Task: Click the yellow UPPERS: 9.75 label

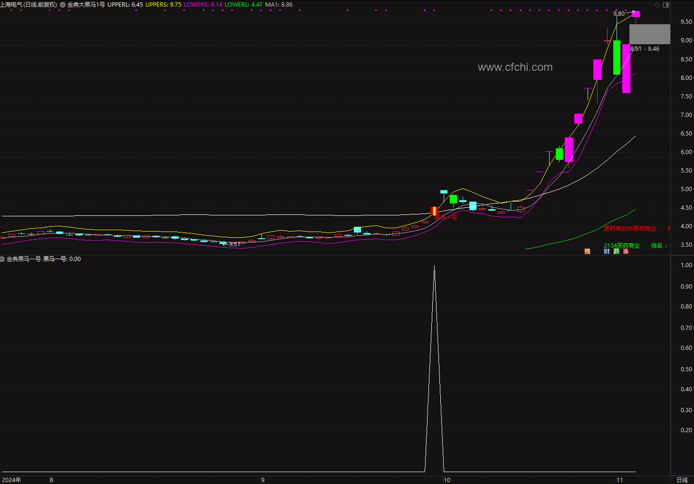Action: [x=163, y=5]
